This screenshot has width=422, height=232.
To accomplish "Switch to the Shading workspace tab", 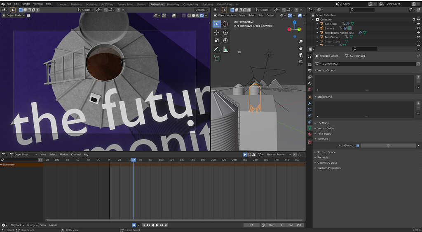I will point(142,5).
